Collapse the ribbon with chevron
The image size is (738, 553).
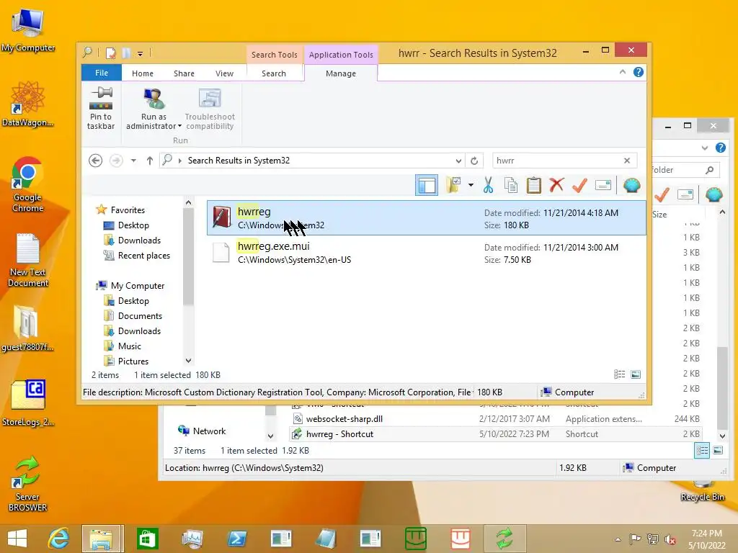click(x=623, y=72)
